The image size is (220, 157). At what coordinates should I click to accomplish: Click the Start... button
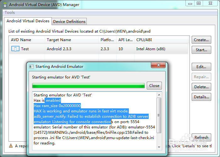pyautogui.click(x=201, y=50)
